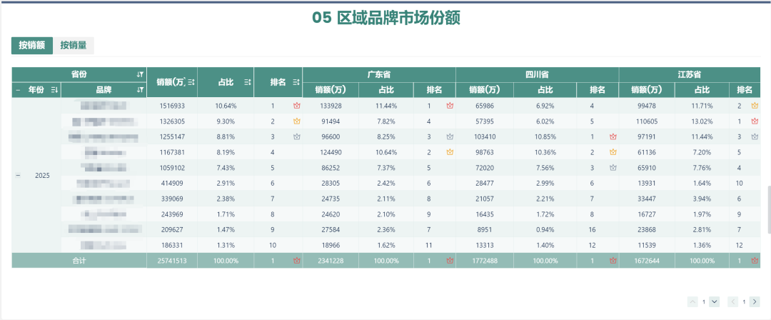The width and height of the screenshot is (771, 320).
Task: Click gold crown beside overall rank 2 (1326305 row)
Action: click(296, 121)
